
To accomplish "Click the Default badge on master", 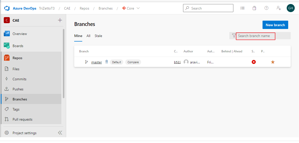I will point(116,62).
